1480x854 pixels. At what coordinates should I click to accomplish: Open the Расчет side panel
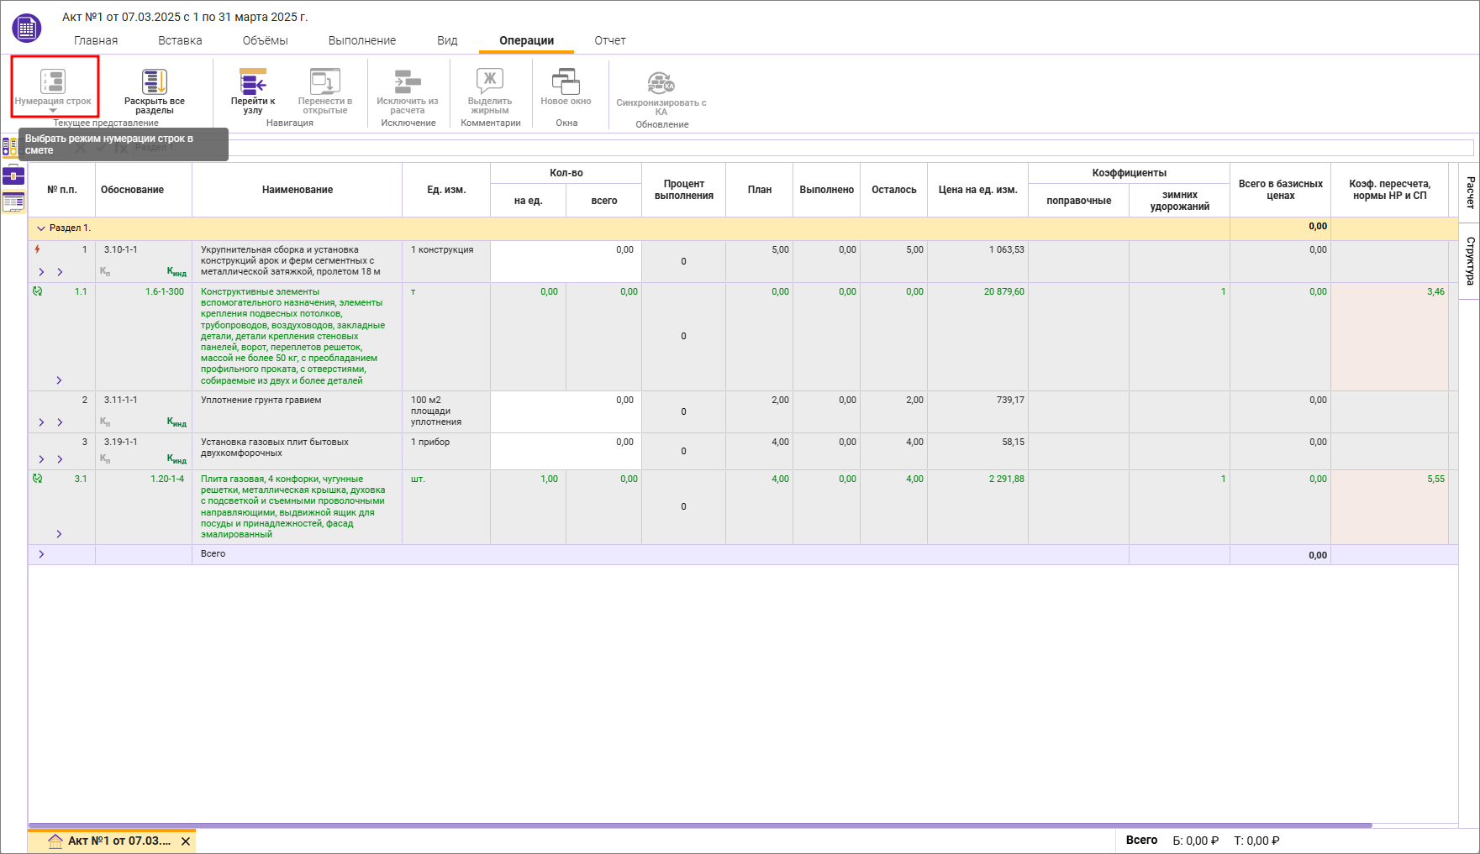pyautogui.click(x=1470, y=192)
